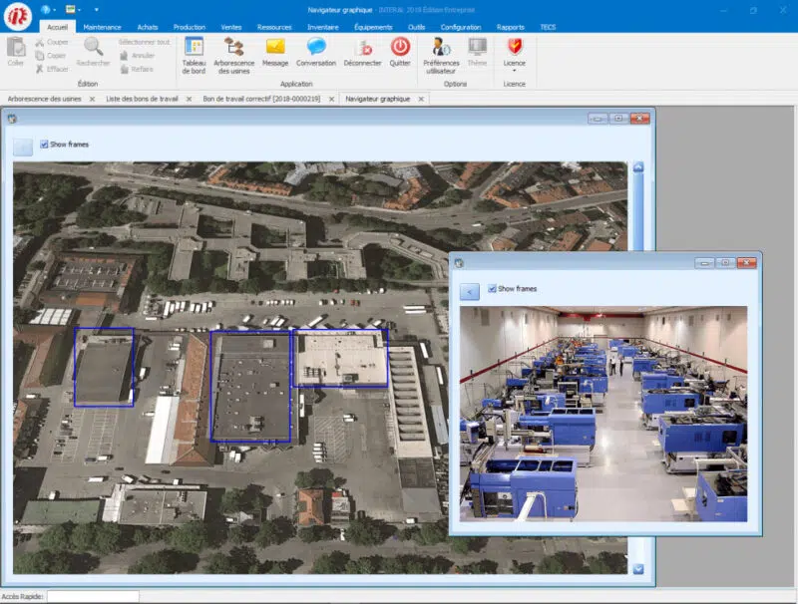Click the Accès Rapide input field

pyautogui.click(x=93, y=596)
